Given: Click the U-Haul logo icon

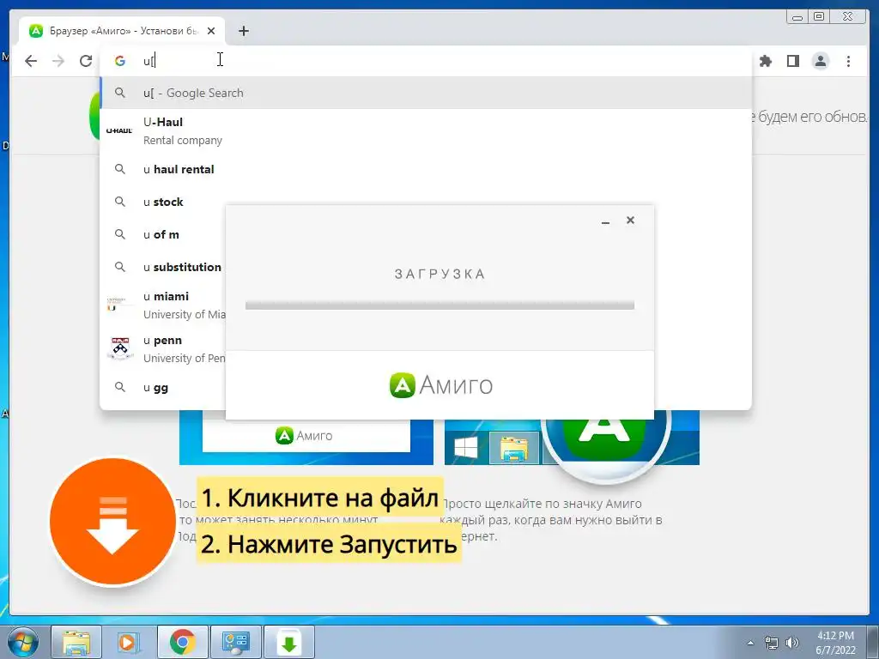Looking at the screenshot, I should 119,130.
